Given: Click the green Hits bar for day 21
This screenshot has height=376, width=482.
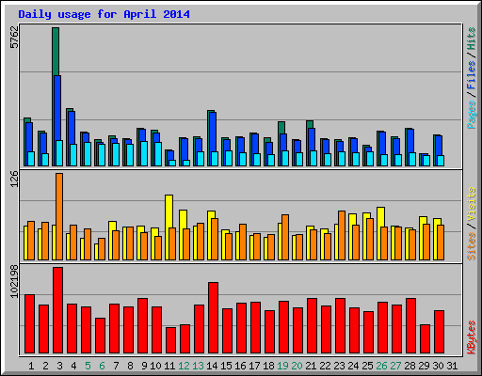Looking at the screenshot, I should (x=310, y=124).
